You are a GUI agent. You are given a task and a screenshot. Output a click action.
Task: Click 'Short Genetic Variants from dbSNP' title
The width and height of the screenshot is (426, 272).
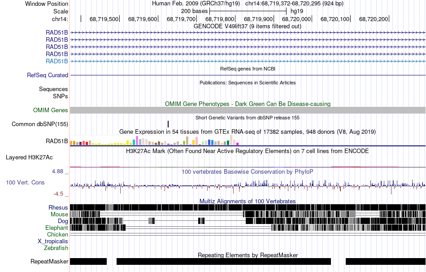coord(248,118)
